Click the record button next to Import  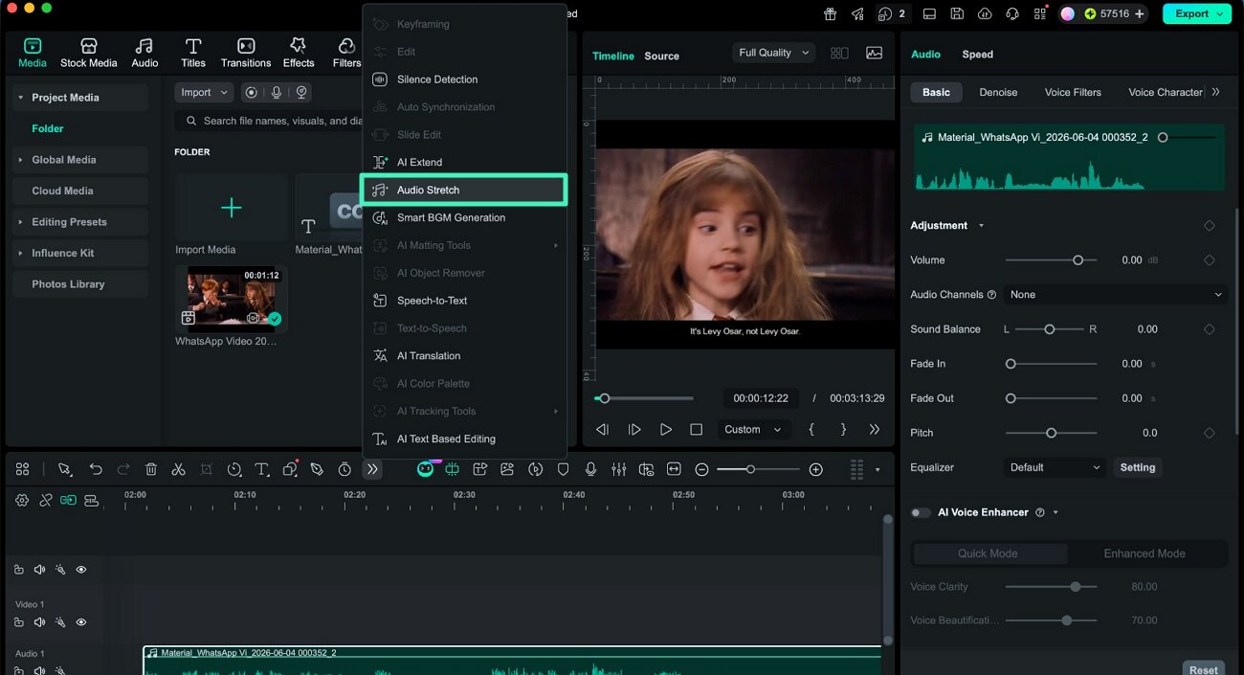click(251, 92)
